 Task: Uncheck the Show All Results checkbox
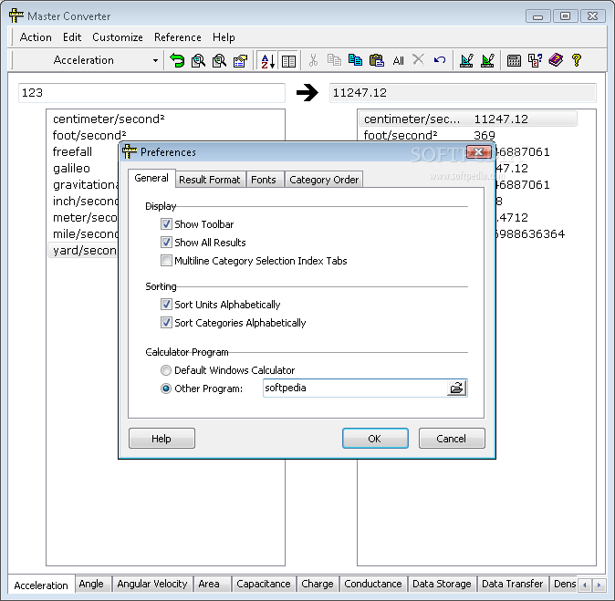(166, 242)
